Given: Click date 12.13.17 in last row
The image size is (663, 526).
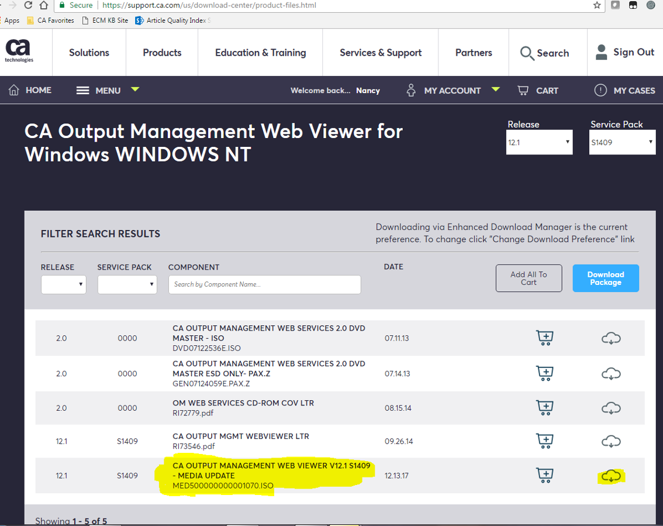Looking at the screenshot, I should [x=396, y=476].
